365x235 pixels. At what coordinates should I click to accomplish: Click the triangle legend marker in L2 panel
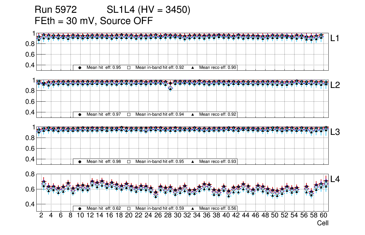click(x=193, y=115)
